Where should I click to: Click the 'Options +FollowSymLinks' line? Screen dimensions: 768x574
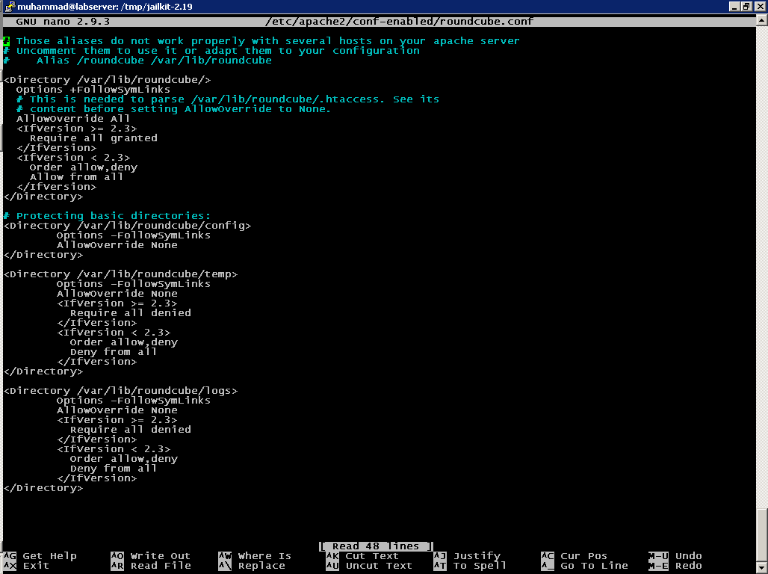[93, 90]
